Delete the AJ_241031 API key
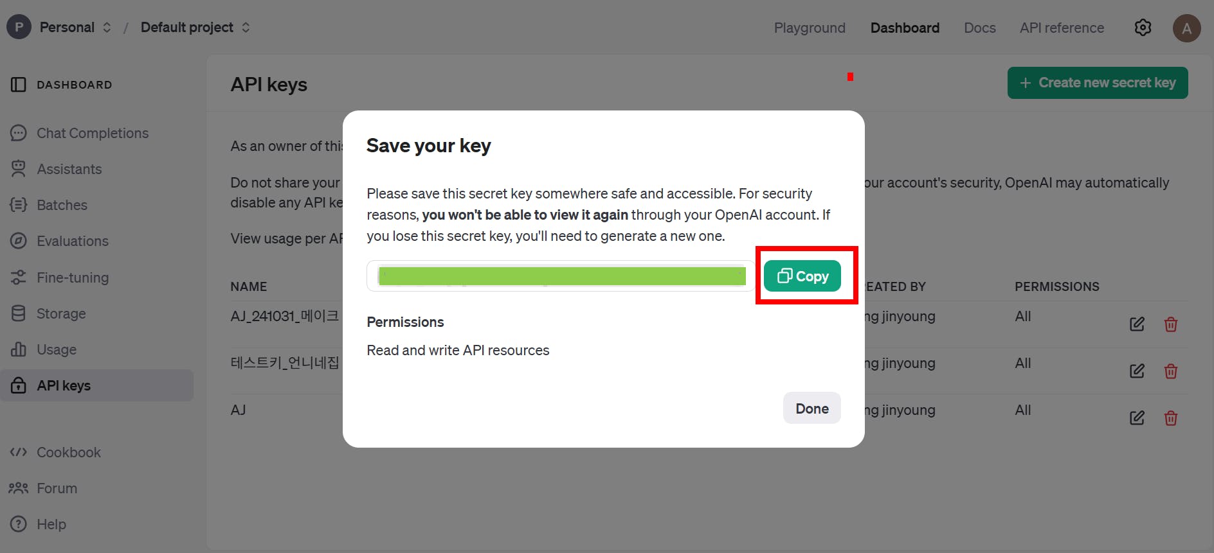 point(1170,324)
